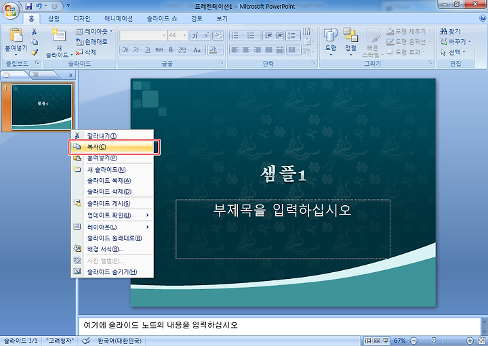This screenshot has height=346, width=488.
Task: Undo last action in Quick Access Toolbar
Action: (39, 6)
